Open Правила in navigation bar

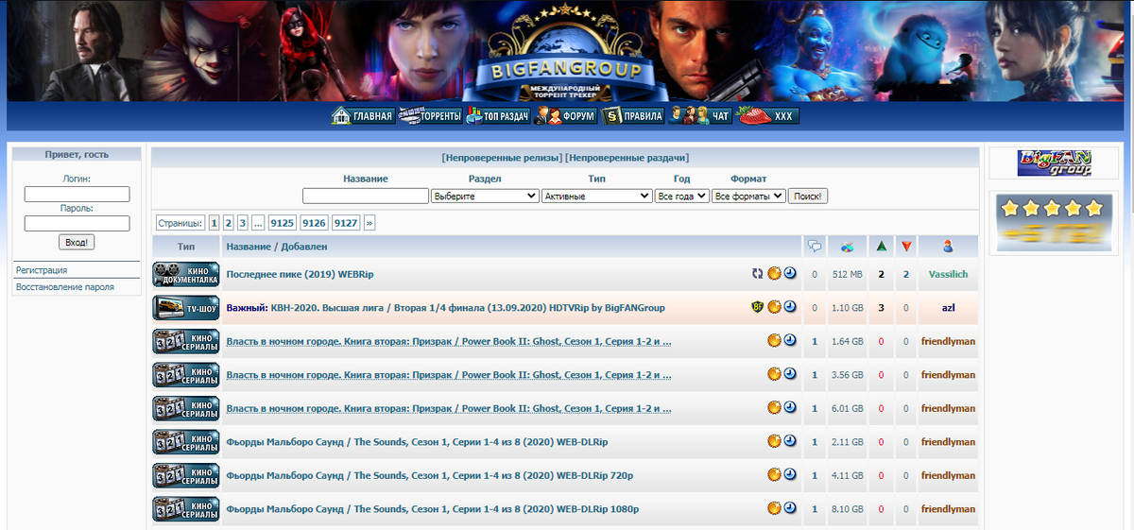click(634, 116)
